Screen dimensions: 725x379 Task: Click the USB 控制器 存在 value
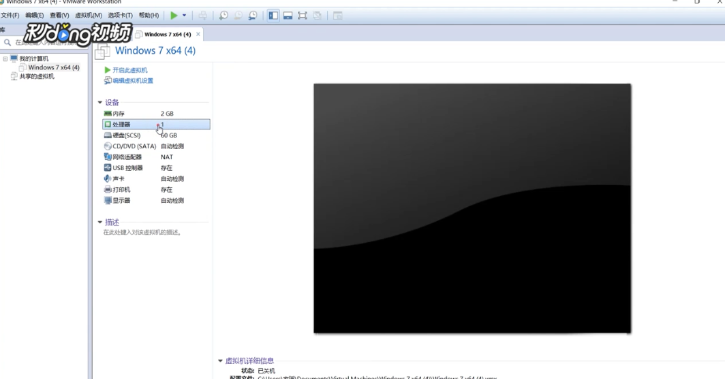point(166,168)
